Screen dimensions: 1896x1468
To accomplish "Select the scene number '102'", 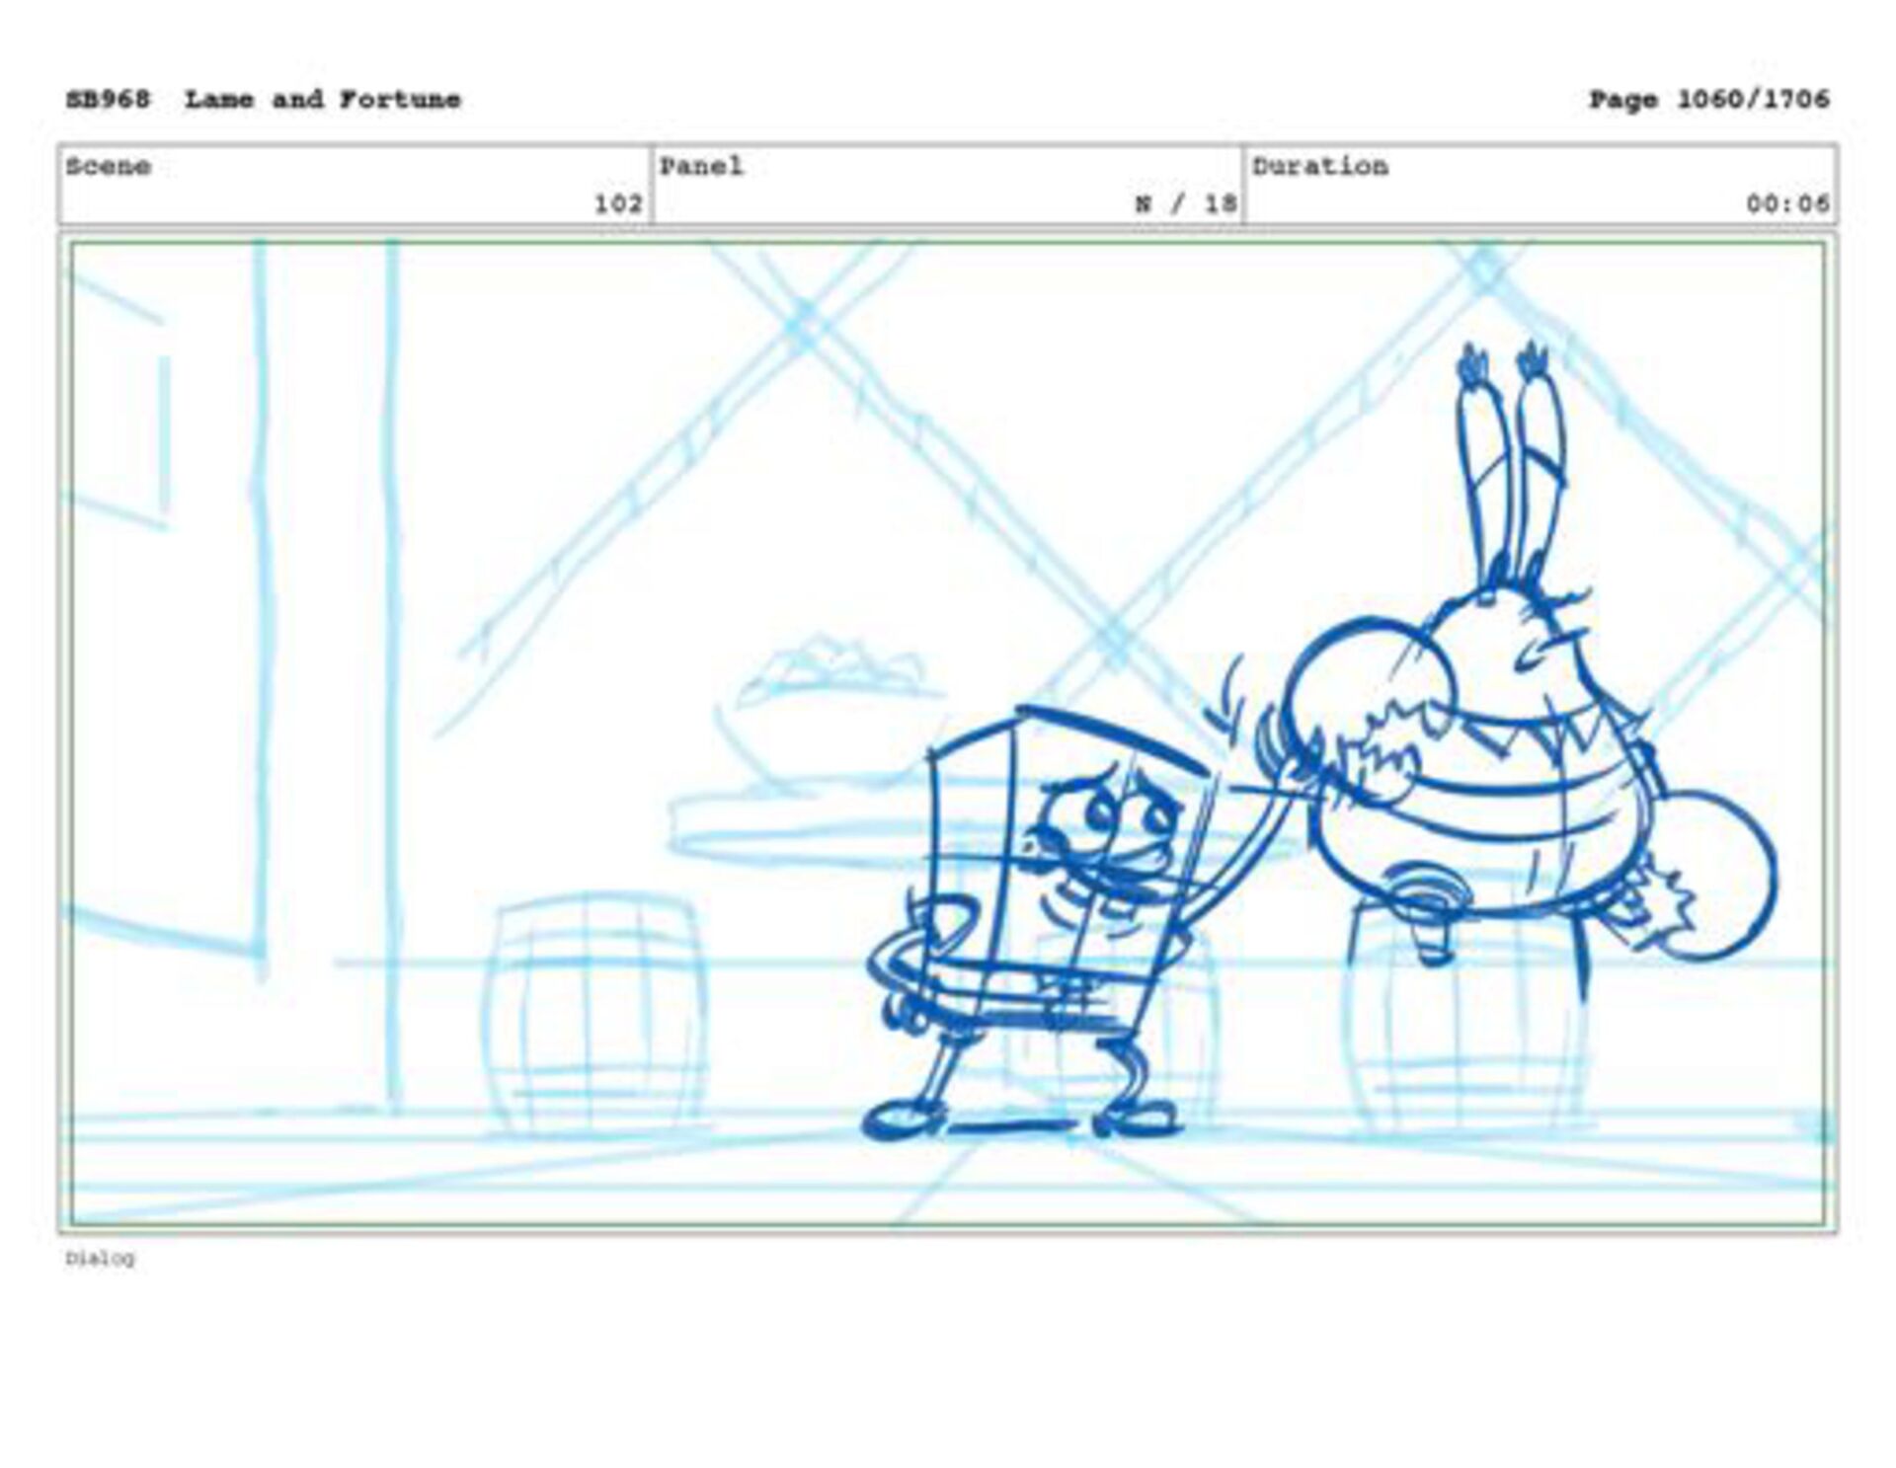I will 618,203.
